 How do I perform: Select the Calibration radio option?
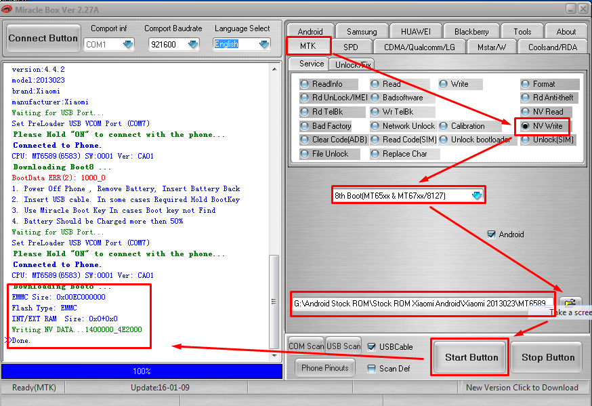point(443,126)
